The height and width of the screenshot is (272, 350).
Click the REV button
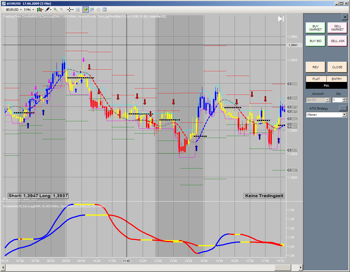tap(316, 67)
